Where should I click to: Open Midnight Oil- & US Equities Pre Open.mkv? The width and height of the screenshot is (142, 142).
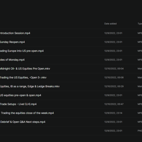(x=25, y=69)
